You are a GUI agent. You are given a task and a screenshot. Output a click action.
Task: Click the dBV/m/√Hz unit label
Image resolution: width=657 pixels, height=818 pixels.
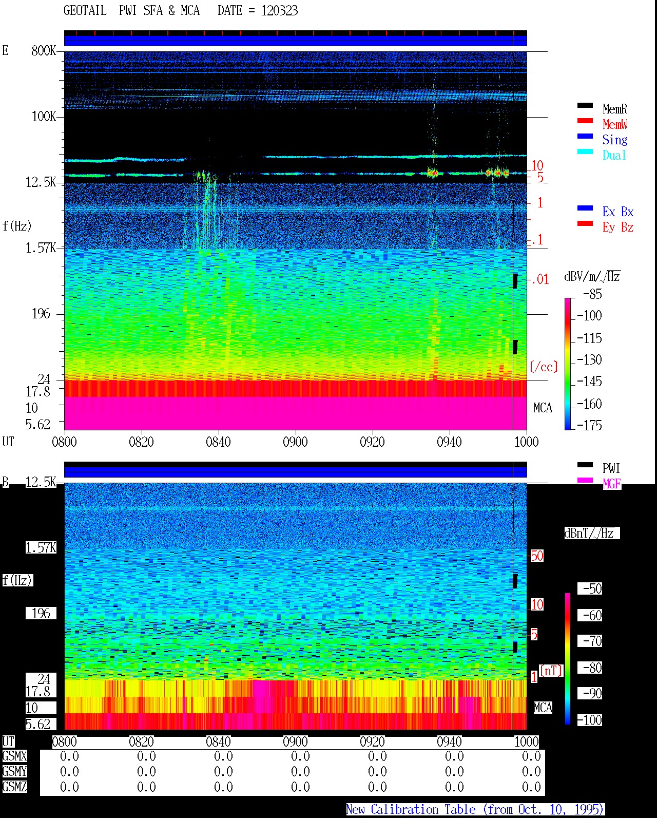tap(592, 276)
